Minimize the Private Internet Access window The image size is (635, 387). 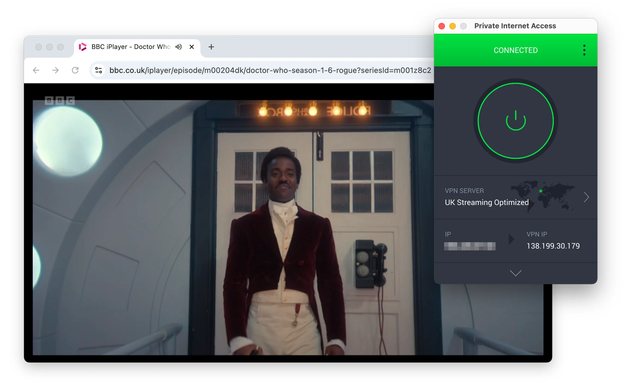point(452,26)
